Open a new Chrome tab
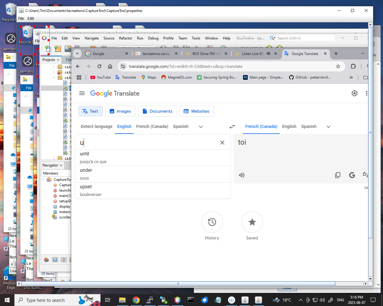383x306 pixels. pyautogui.click(x=336, y=53)
